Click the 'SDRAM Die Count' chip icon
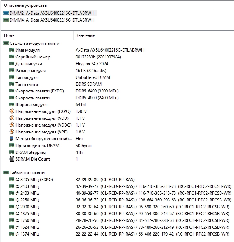 11,159
